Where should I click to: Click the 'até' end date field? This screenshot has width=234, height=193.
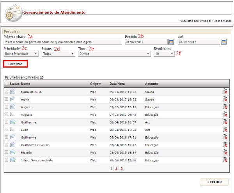coord(199,42)
